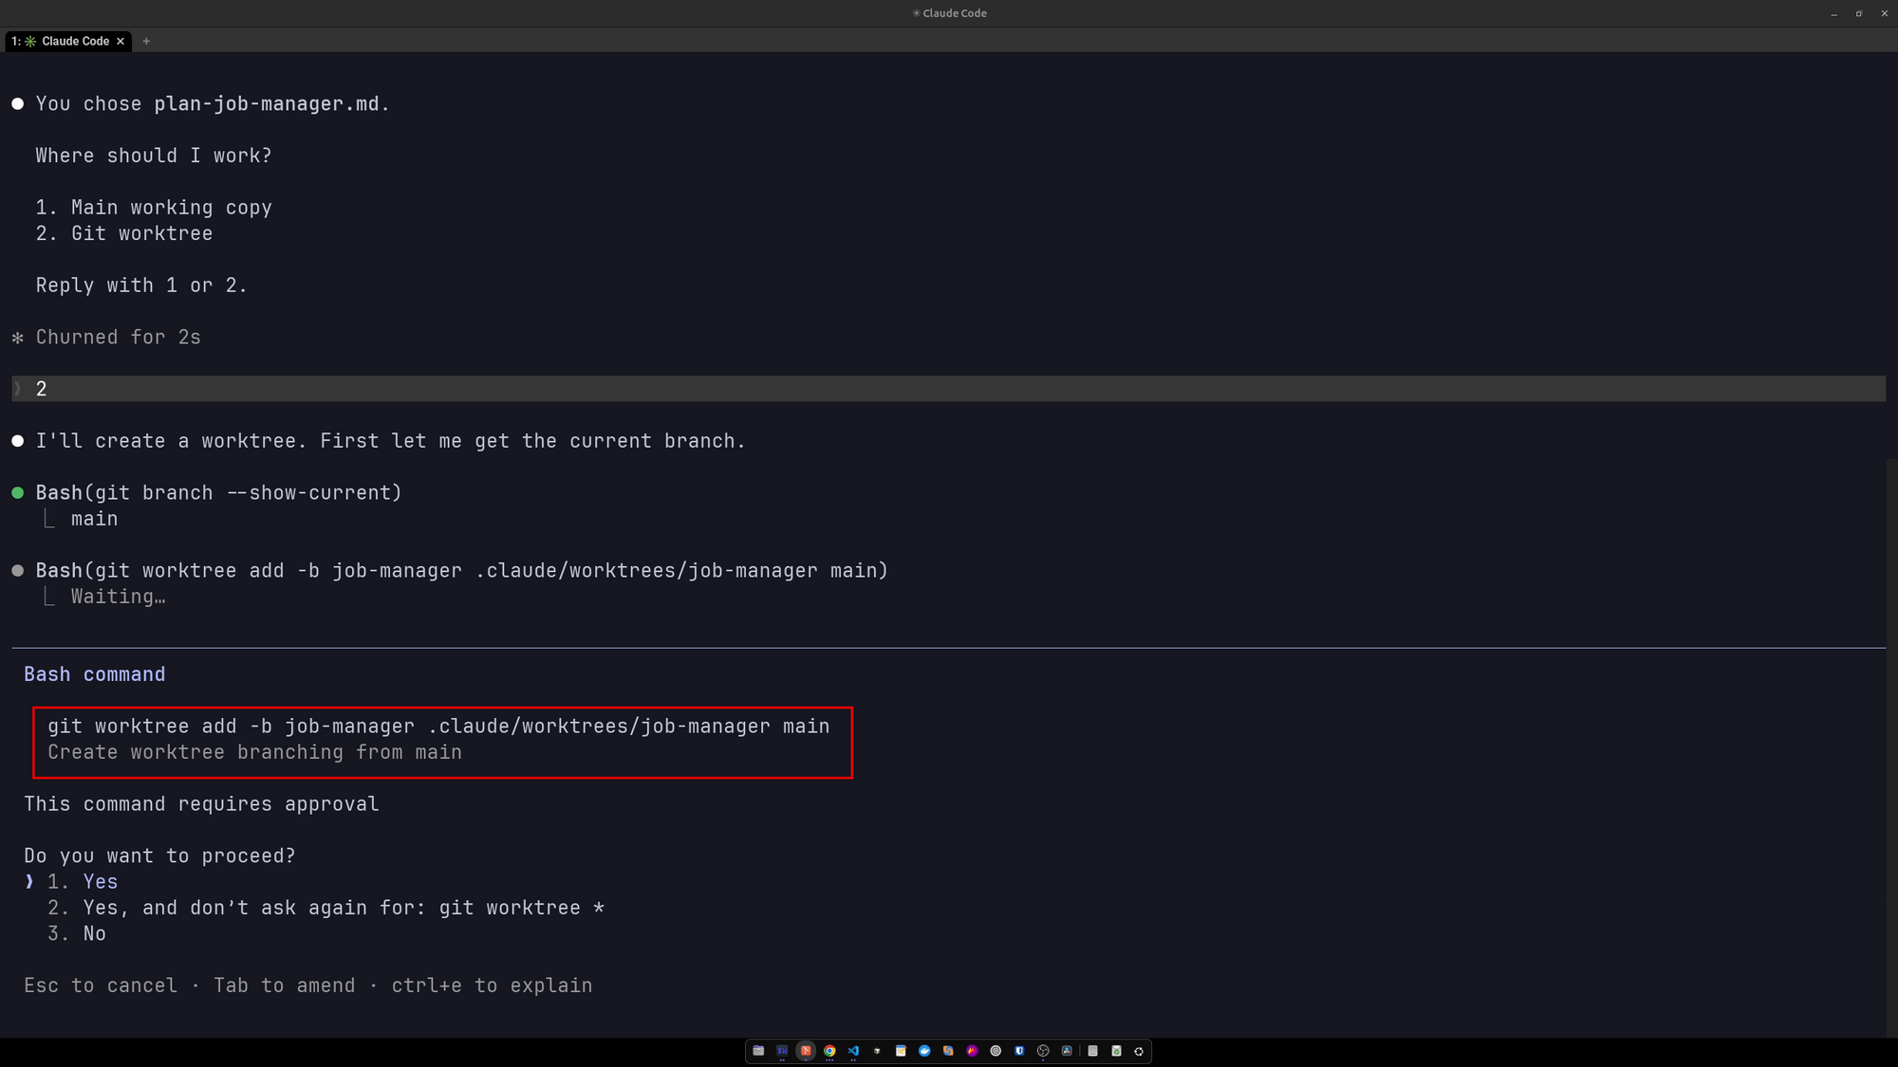Open the Trash from the dock
Screen dimensions: 1898x1067
[1116, 1051]
